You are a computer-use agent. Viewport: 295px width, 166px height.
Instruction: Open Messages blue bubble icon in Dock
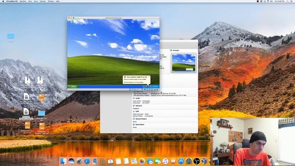coord(150,161)
